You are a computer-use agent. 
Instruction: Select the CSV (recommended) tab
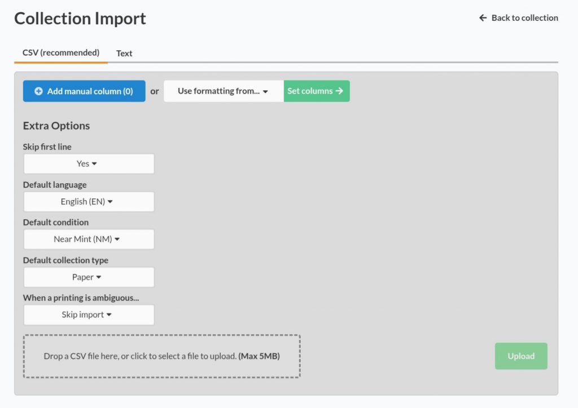click(x=60, y=53)
